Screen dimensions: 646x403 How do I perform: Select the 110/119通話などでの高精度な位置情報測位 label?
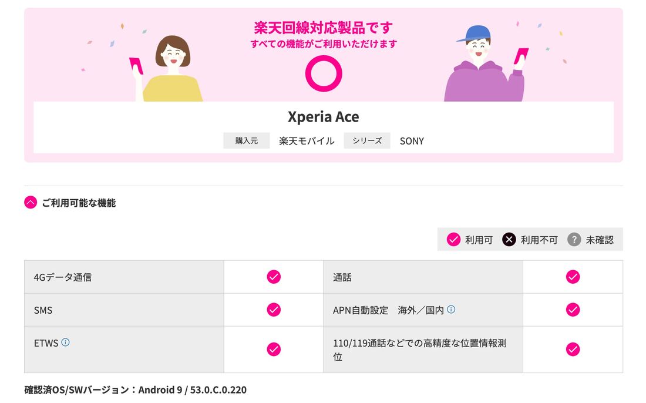pyautogui.click(x=419, y=350)
